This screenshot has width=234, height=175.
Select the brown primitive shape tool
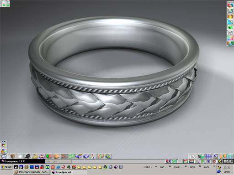[x=13, y=156]
